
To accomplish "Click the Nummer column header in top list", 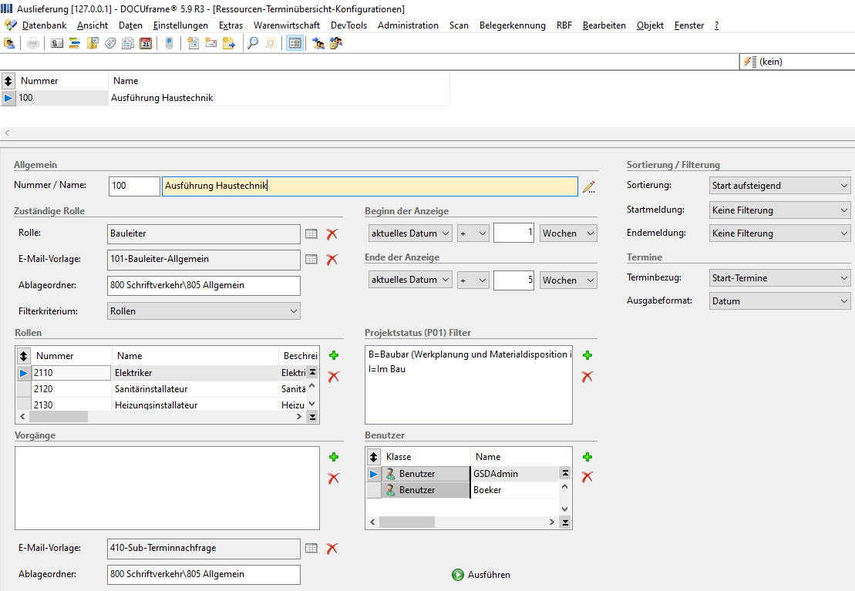I will click(62, 81).
